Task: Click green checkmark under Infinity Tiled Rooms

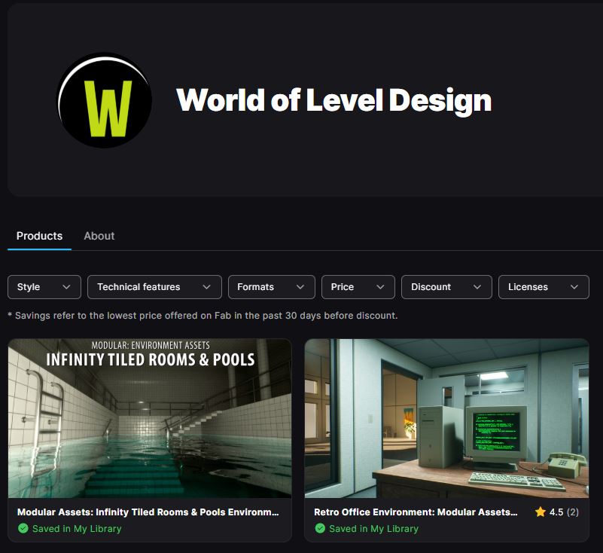Action: (x=23, y=528)
